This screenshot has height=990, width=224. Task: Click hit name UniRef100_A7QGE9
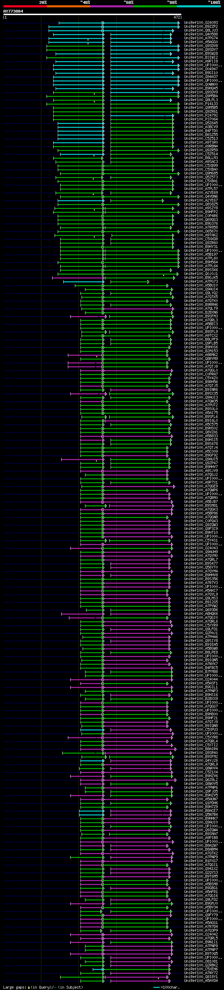(201, 486)
